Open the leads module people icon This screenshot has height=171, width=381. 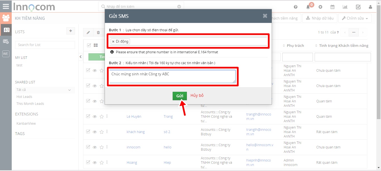6,18
